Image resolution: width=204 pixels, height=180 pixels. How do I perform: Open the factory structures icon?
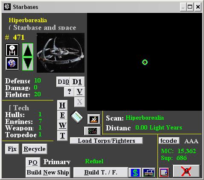click(149, 172)
